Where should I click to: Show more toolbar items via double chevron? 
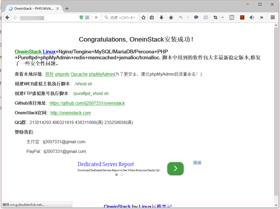(x=262, y=17)
